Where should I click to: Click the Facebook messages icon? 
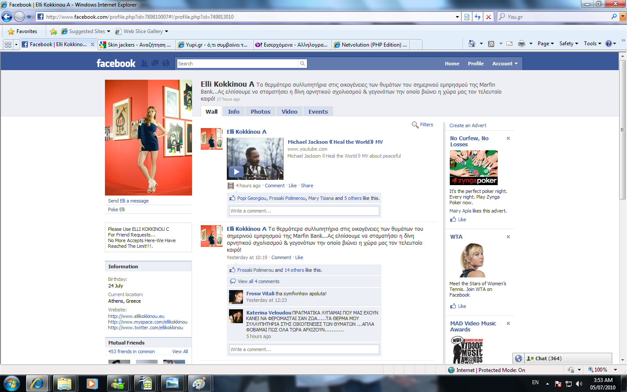tap(155, 63)
